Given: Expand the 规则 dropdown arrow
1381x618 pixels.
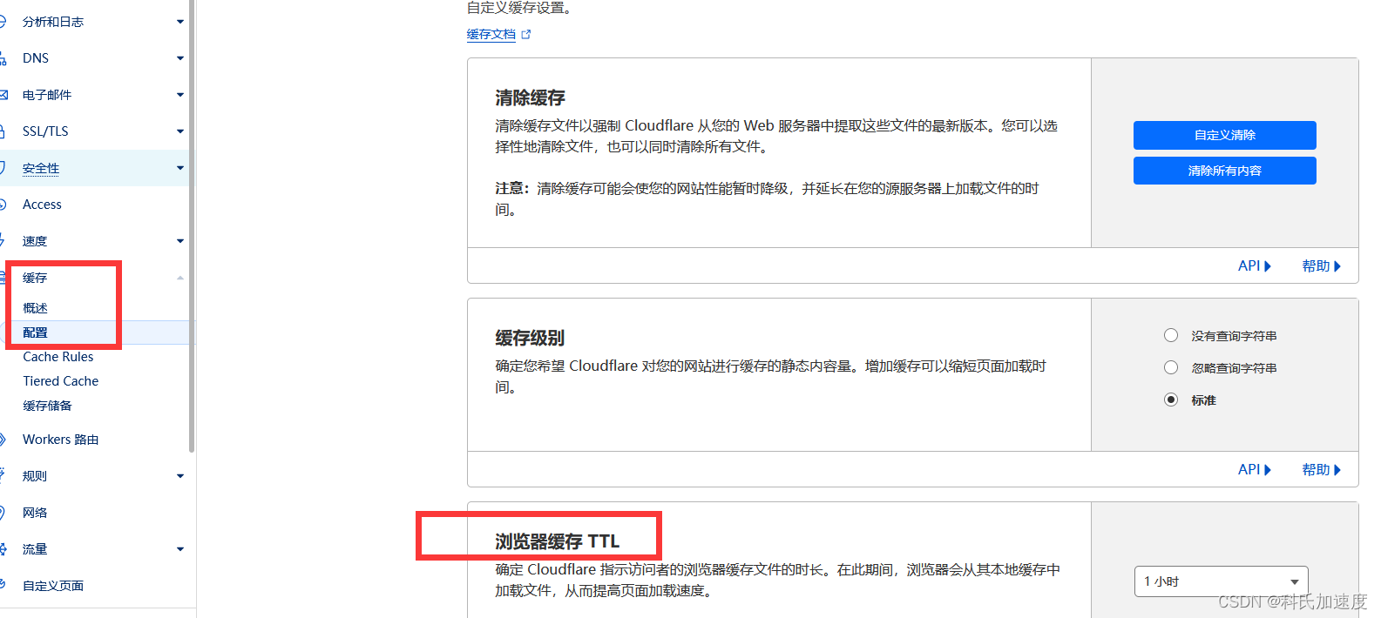Looking at the screenshot, I should [x=180, y=476].
